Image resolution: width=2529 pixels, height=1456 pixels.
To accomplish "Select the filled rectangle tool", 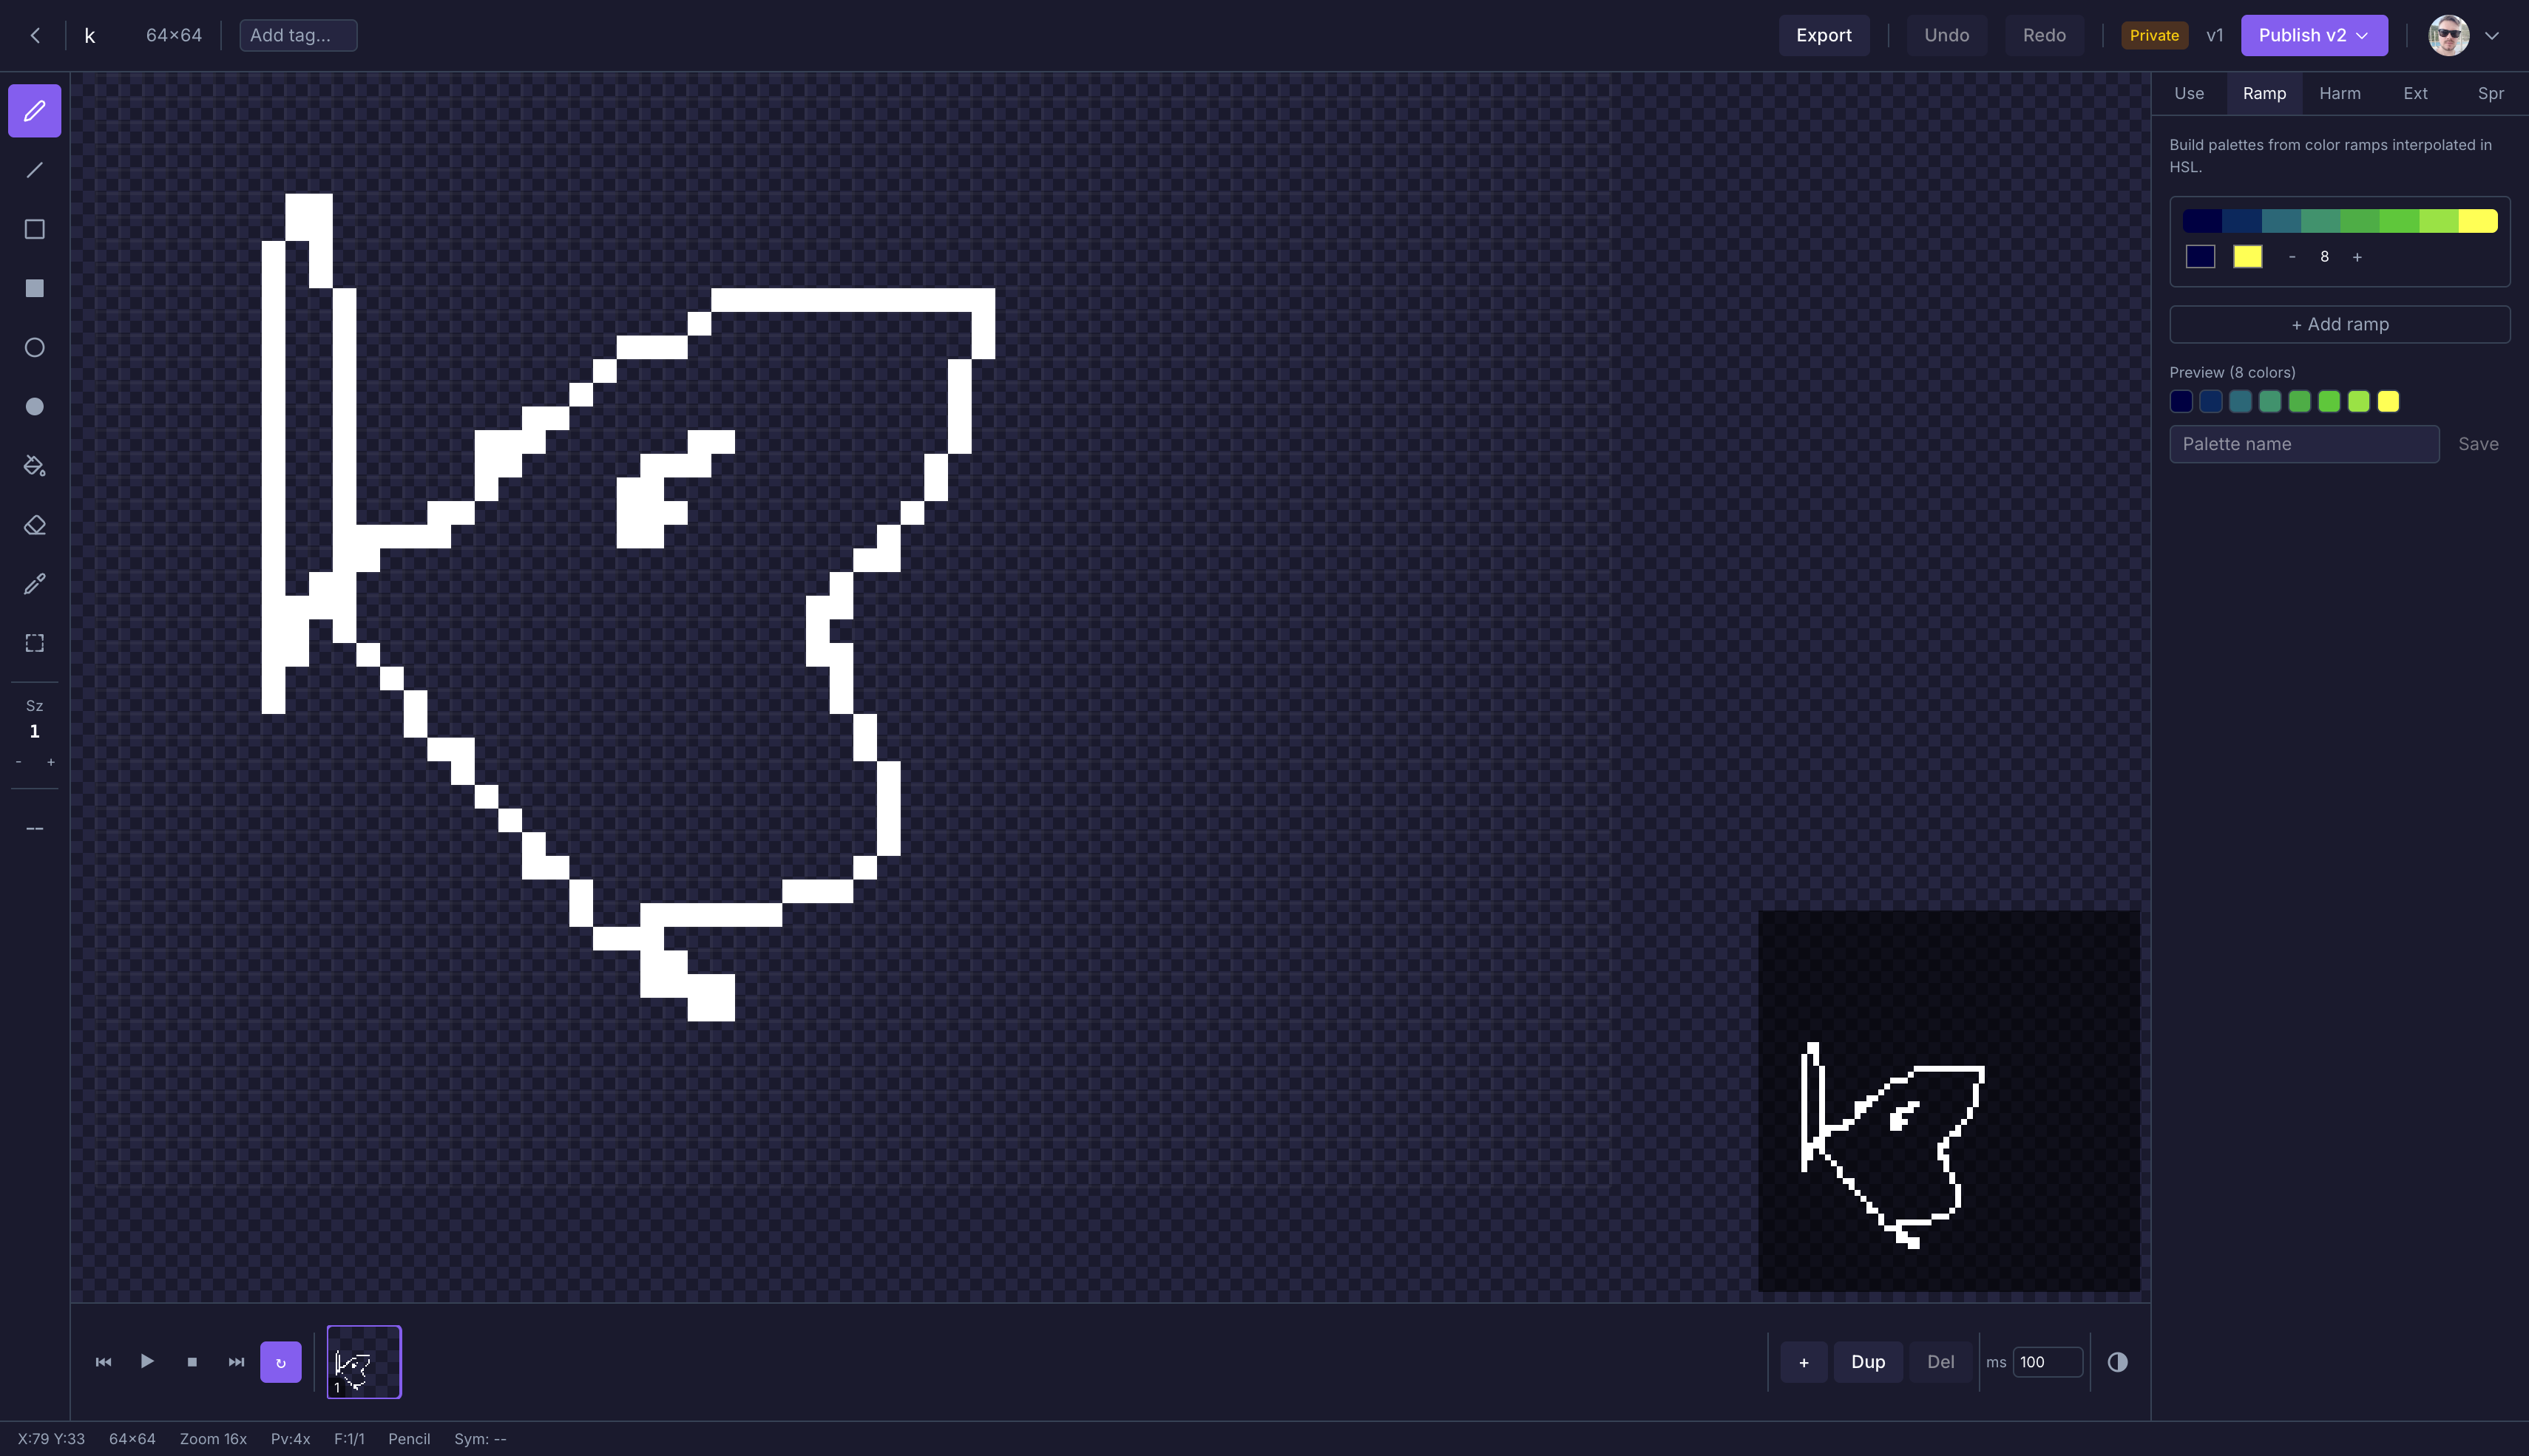I will [x=34, y=288].
